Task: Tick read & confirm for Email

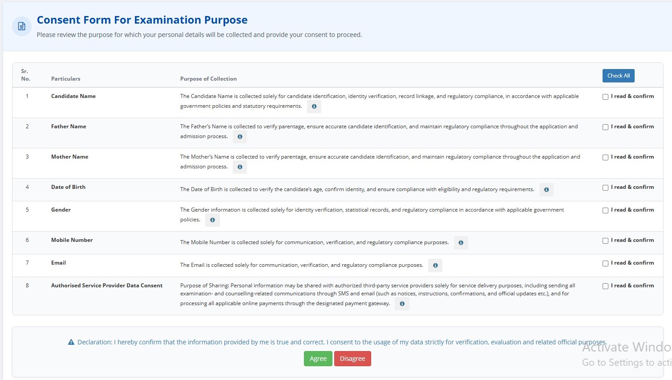Action: click(605, 263)
